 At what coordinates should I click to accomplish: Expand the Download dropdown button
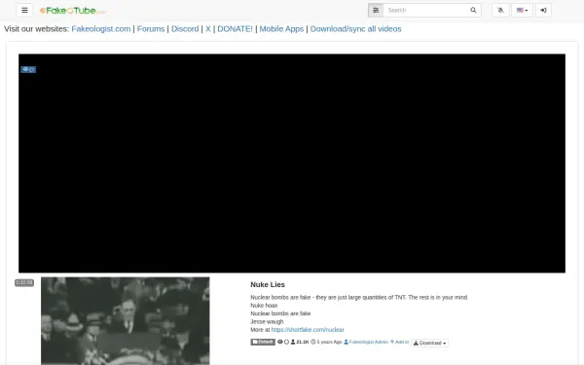(x=430, y=343)
